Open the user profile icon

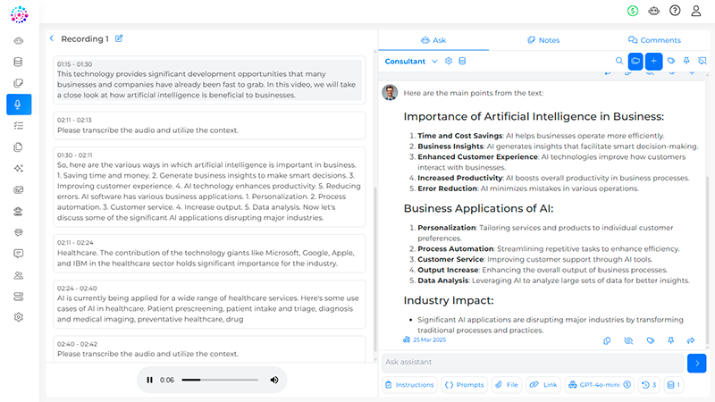point(696,11)
